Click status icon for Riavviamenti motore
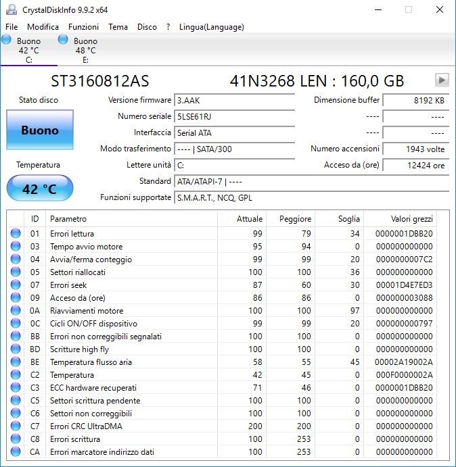The image size is (456, 467). (16, 310)
